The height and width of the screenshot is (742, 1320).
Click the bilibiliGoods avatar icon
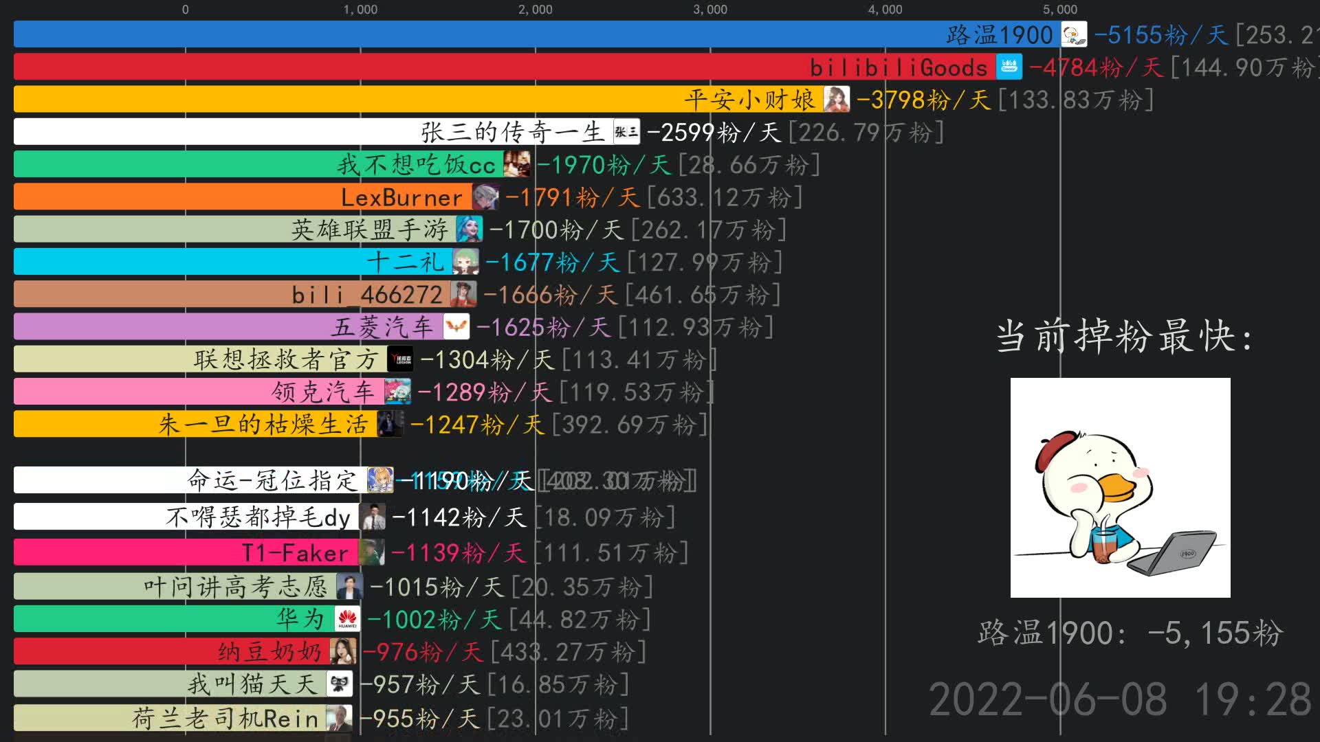(1009, 67)
